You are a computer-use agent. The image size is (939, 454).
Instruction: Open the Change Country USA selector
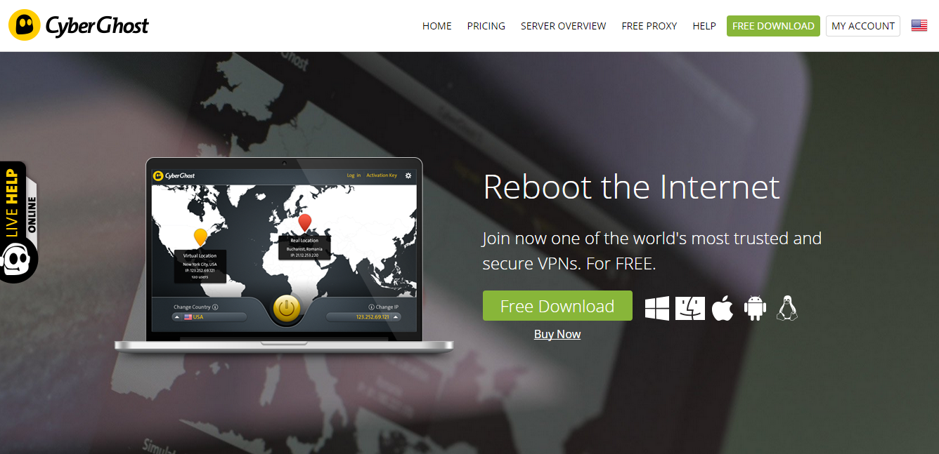(x=209, y=317)
